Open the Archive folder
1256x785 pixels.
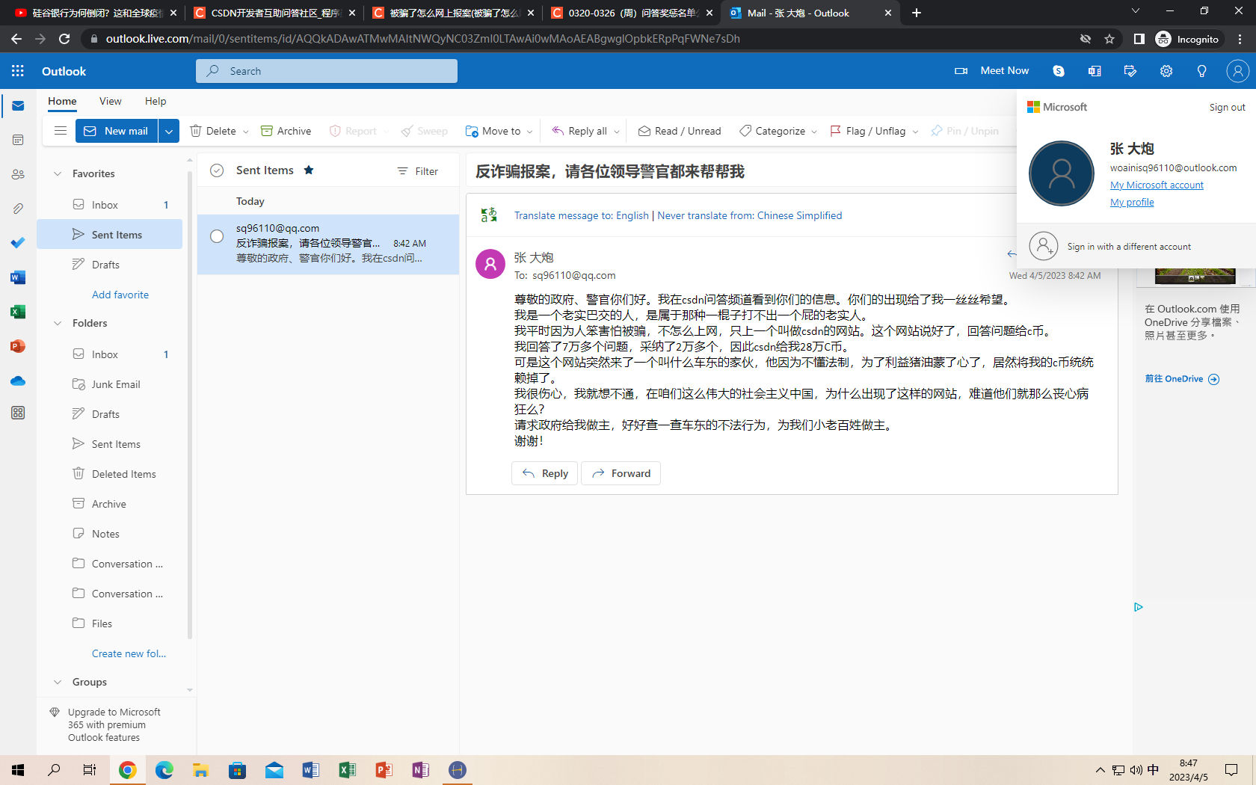(110, 504)
